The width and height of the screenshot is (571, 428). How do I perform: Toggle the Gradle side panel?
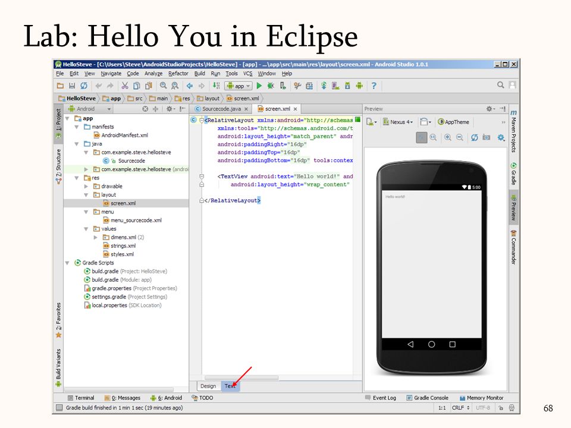point(513,174)
